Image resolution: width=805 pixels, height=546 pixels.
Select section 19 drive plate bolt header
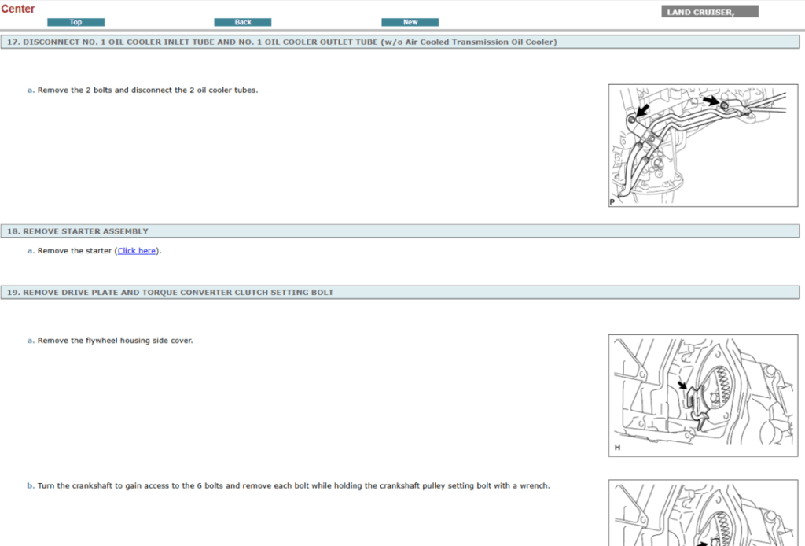pyautogui.click(x=171, y=293)
